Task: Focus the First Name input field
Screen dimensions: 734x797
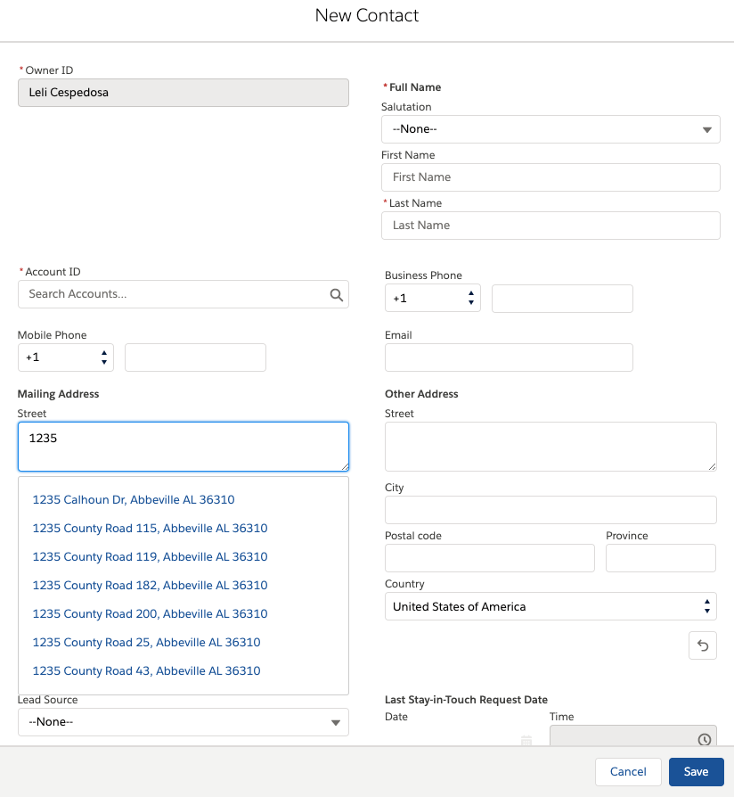Action: (x=550, y=177)
